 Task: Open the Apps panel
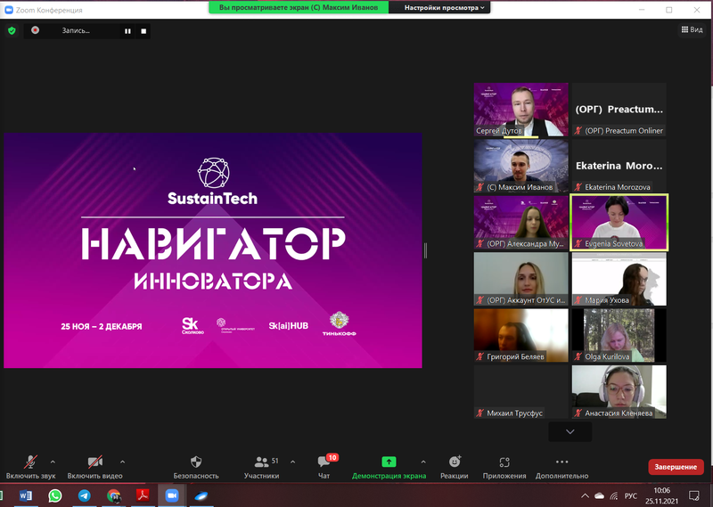504,462
